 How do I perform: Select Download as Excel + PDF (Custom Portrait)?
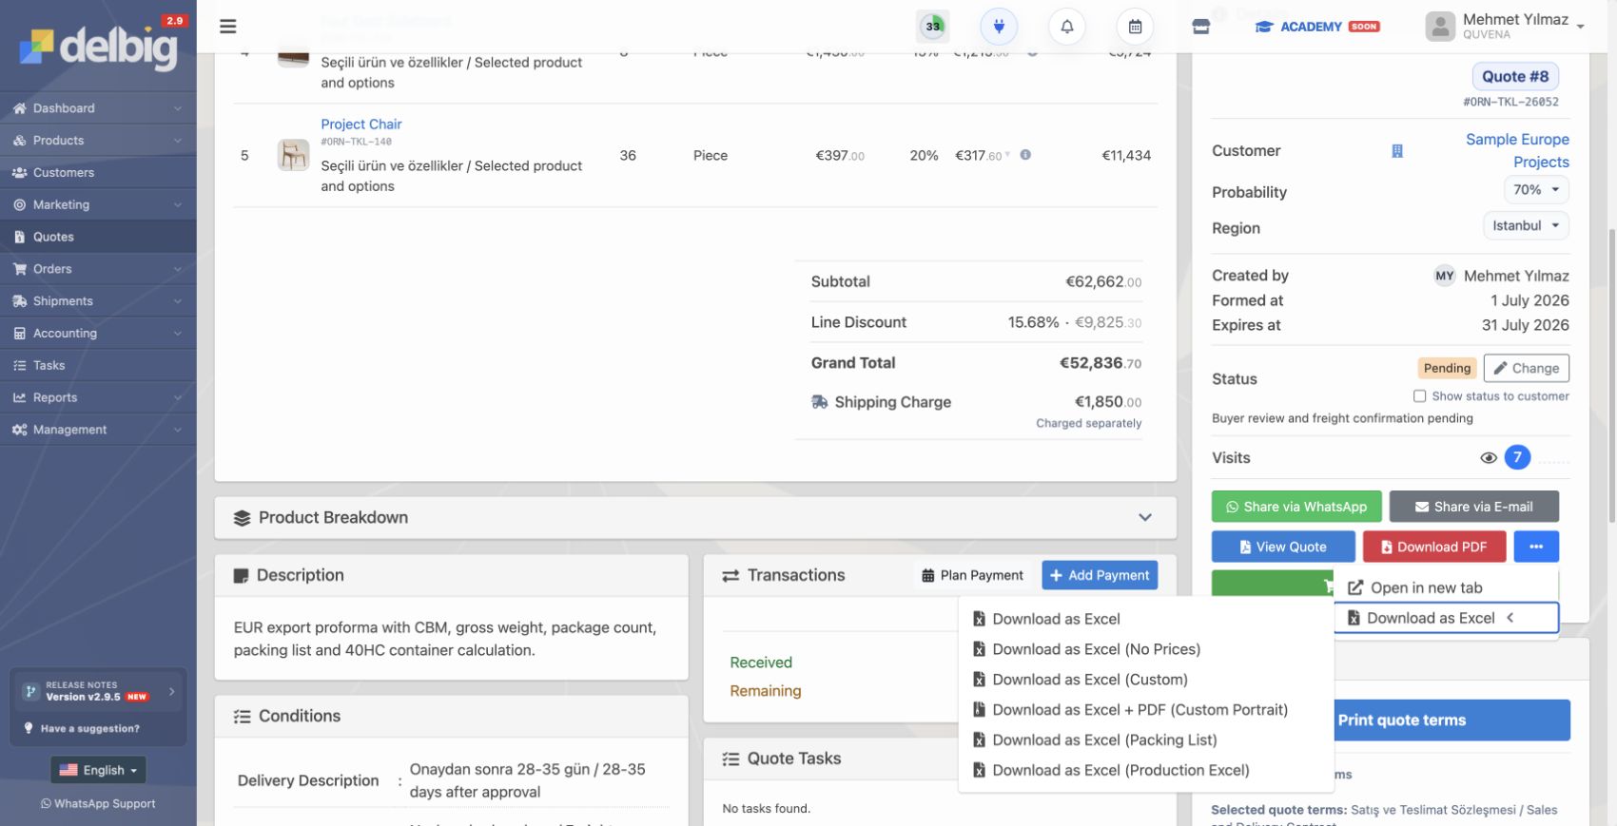pos(1144,710)
